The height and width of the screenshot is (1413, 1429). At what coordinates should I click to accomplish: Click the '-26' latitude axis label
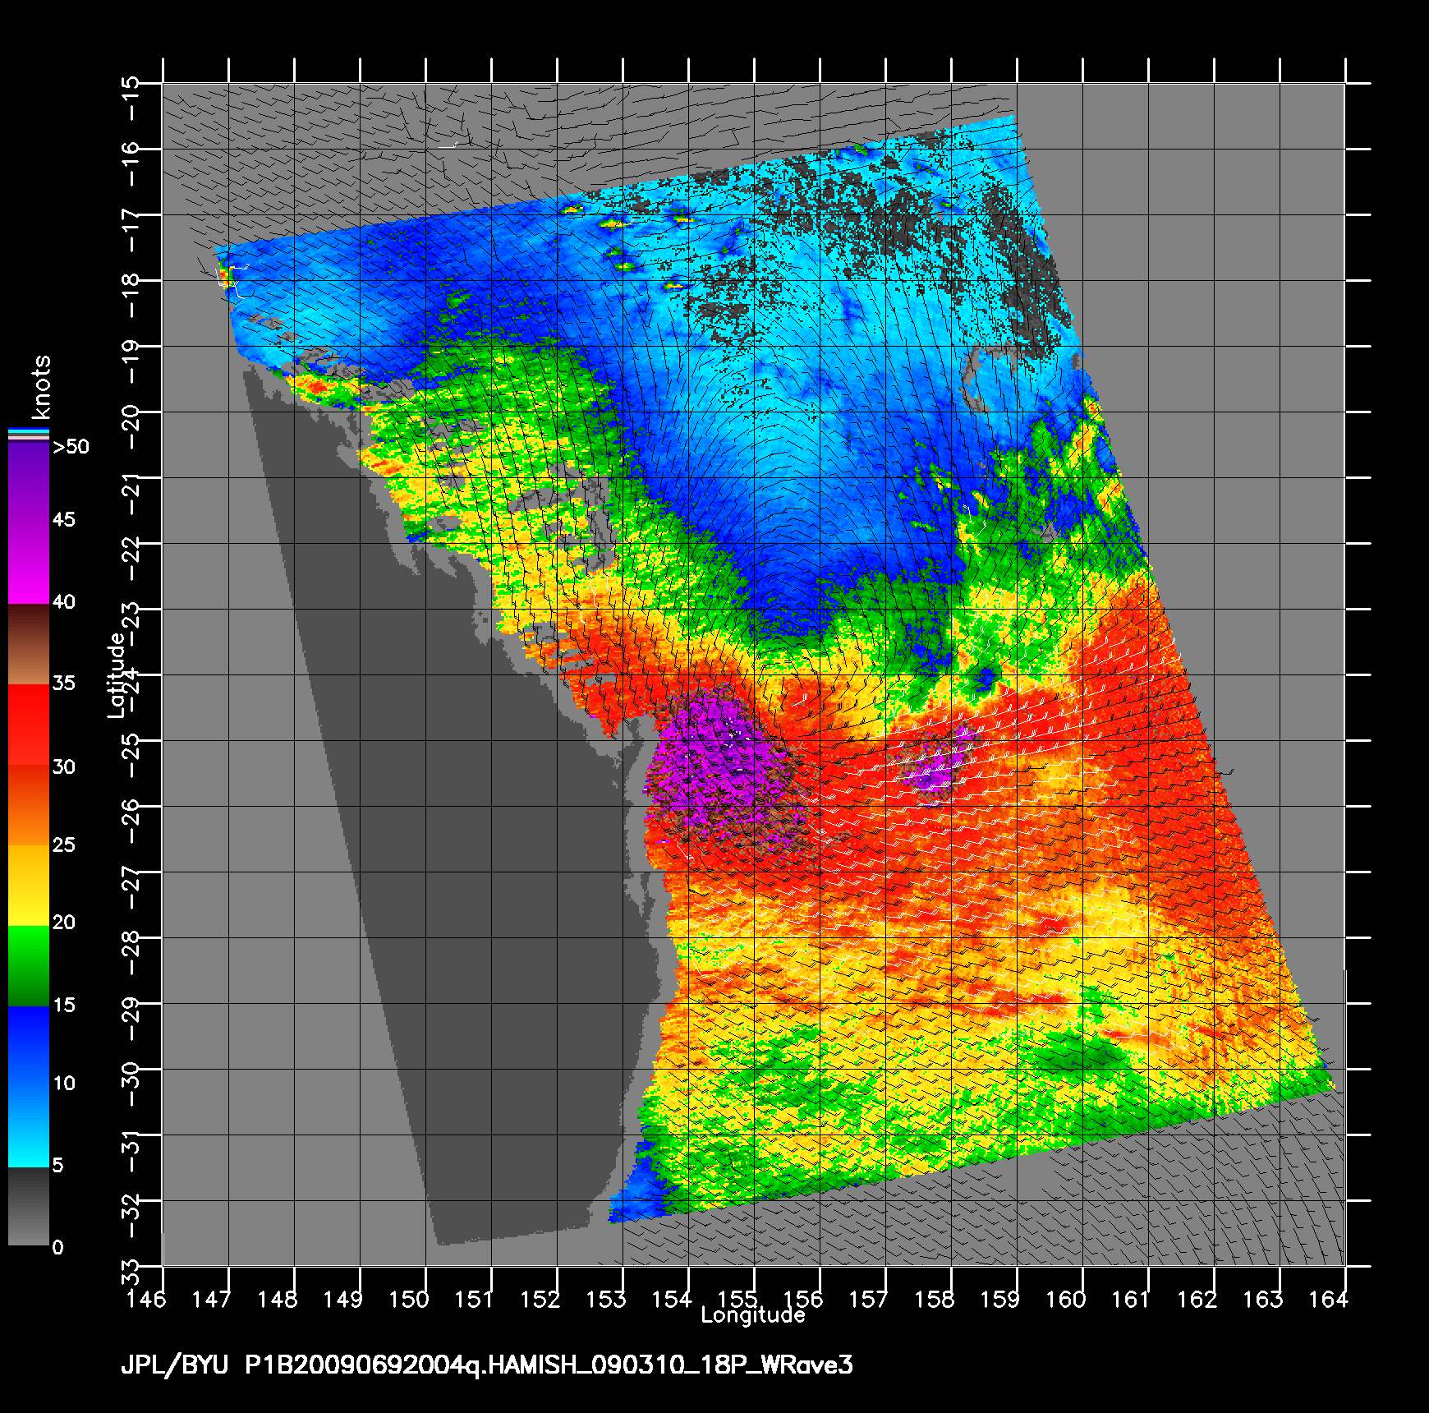tap(131, 822)
